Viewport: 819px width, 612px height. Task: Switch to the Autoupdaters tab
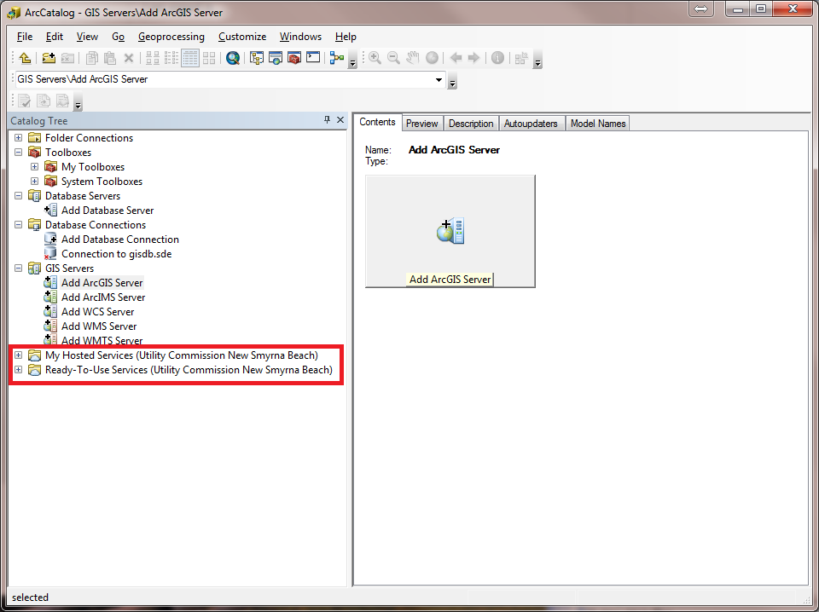pos(531,124)
